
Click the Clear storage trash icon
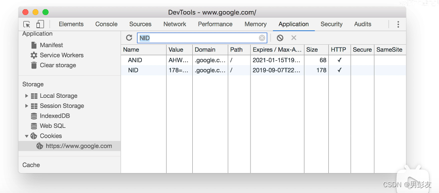34,65
